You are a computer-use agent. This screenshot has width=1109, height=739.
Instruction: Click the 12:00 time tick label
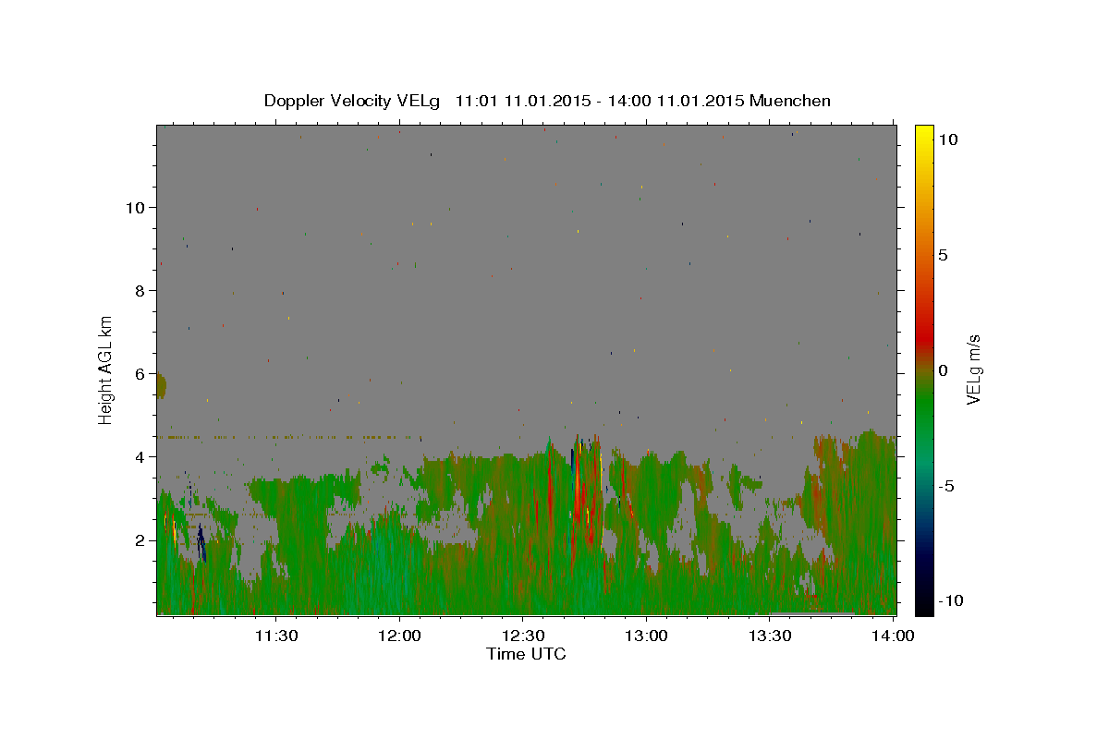[x=399, y=636]
